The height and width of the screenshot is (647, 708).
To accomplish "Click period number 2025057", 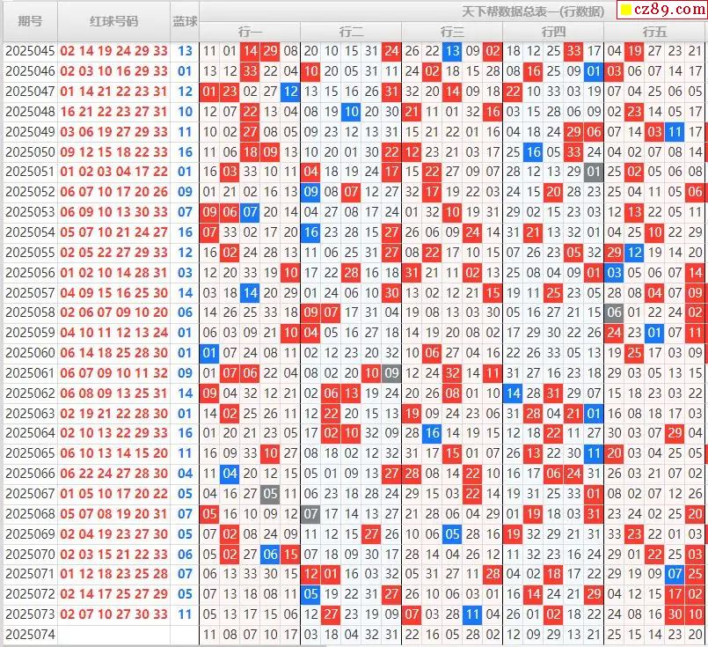I will point(30,293).
